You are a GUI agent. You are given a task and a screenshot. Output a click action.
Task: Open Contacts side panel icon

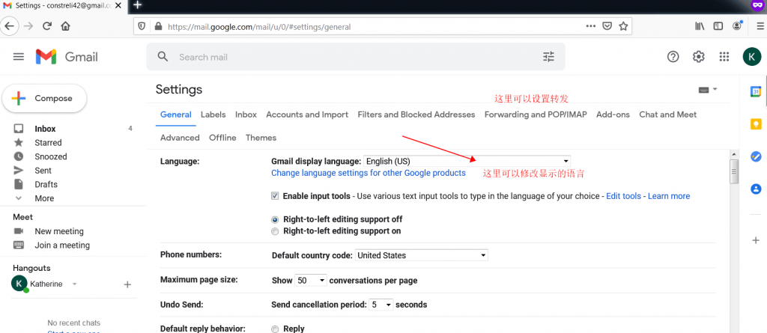(756, 189)
